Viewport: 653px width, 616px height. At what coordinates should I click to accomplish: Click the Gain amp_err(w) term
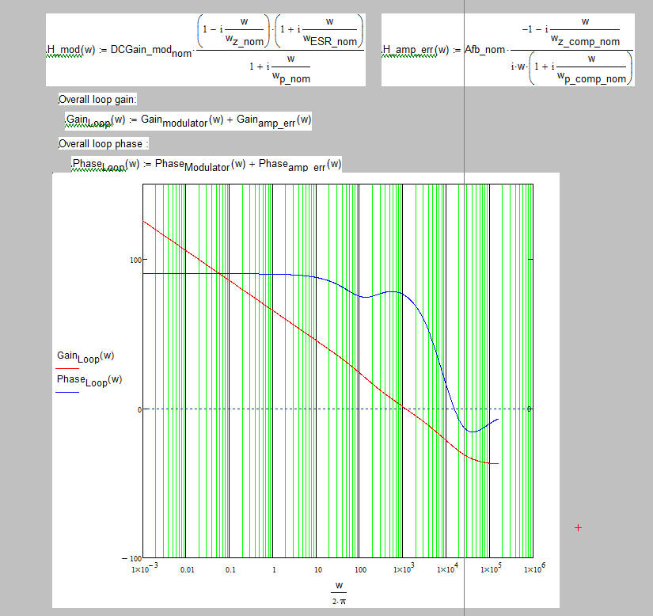tap(274, 121)
